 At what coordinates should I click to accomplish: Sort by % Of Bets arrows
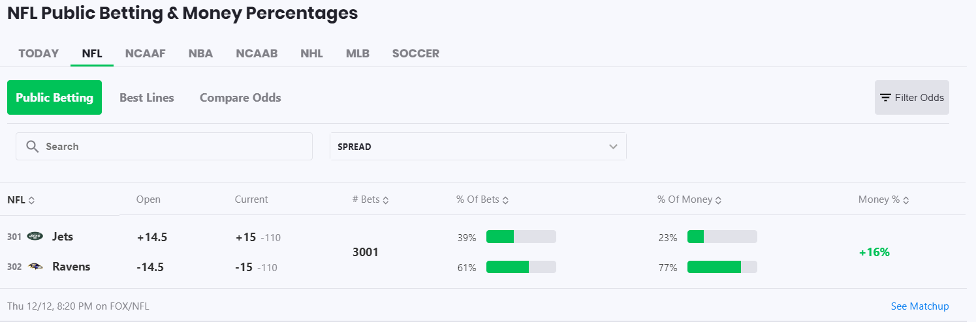pos(505,200)
